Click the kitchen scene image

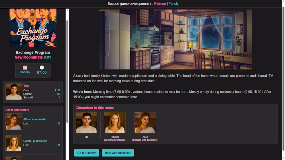click(175, 39)
